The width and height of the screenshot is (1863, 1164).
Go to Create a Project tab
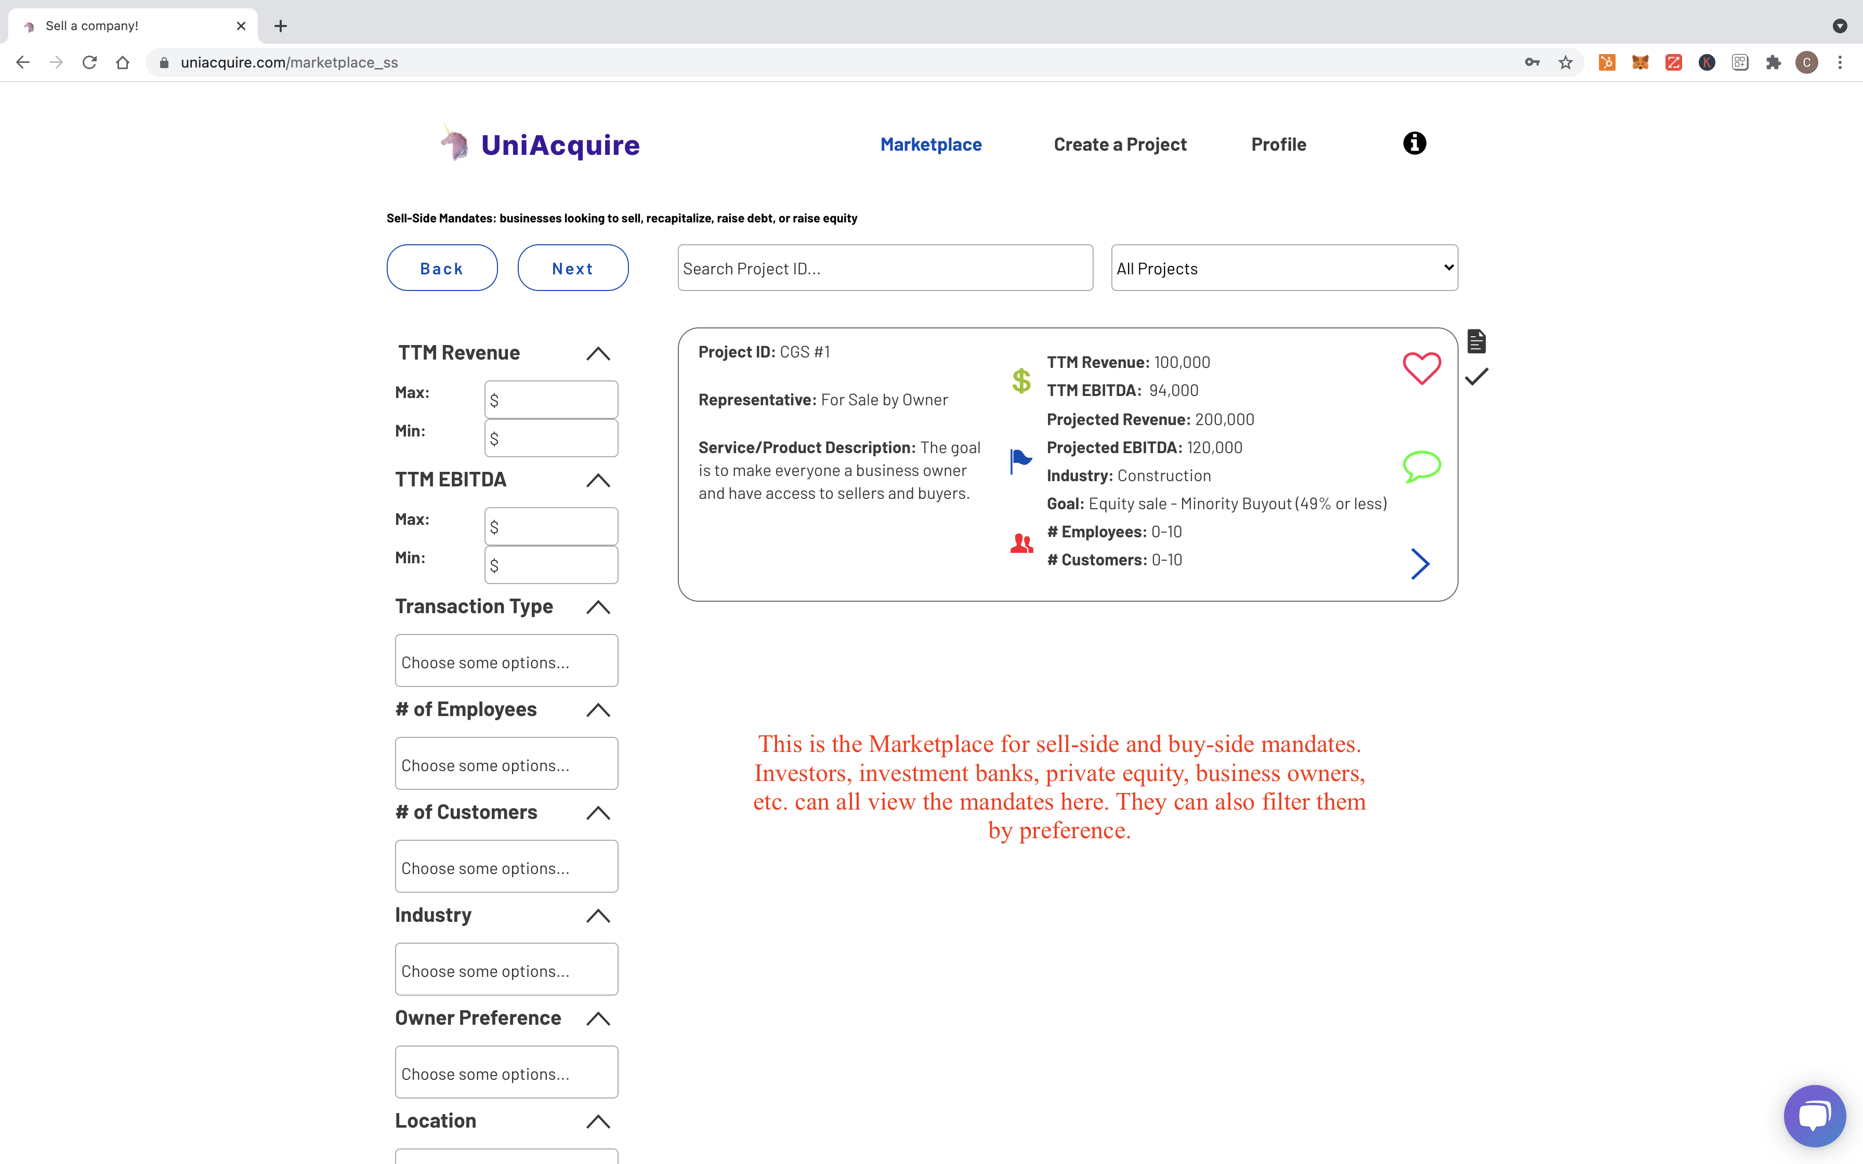[1119, 145]
